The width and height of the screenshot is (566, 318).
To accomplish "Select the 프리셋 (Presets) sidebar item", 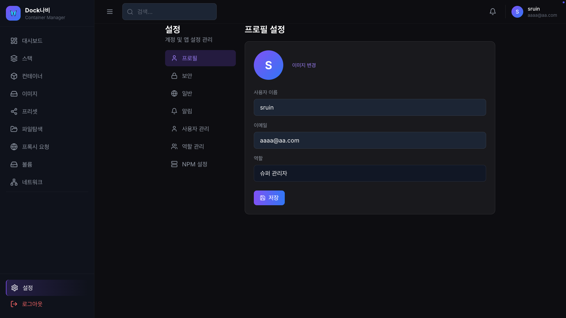I will [x=29, y=111].
